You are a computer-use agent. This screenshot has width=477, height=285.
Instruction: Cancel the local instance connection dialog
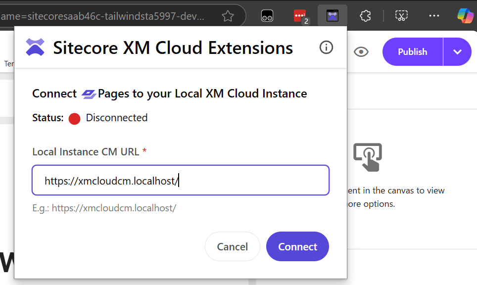click(x=232, y=246)
